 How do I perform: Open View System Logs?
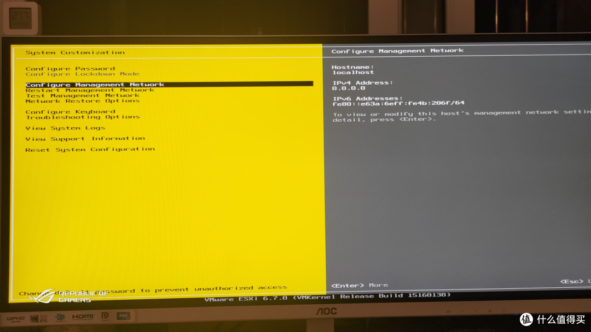tap(65, 128)
